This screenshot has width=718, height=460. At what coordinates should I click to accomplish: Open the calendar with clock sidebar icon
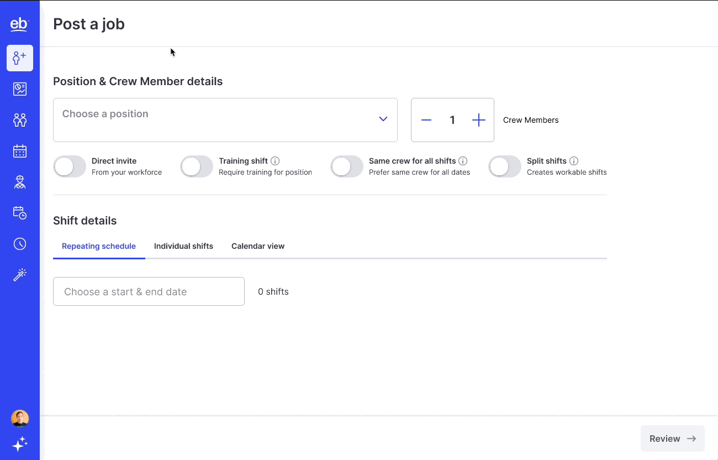(x=20, y=213)
